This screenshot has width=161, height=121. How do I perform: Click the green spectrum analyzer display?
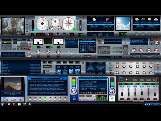(x=102, y=98)
